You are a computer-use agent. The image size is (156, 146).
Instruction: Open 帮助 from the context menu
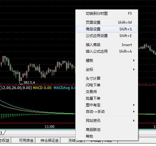[107, 136]
